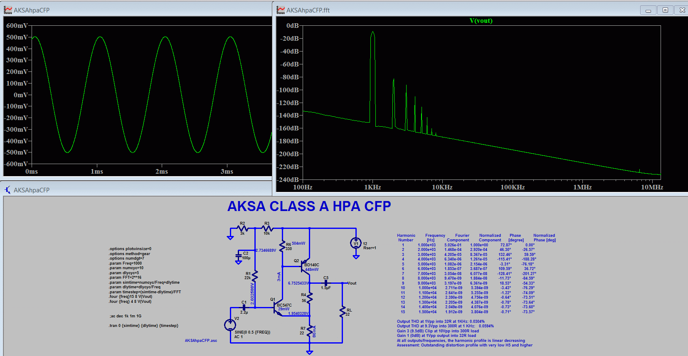This screenshot has width=688, height=356.
Task: Click the 504mW power label near R6
Action: 298,243
